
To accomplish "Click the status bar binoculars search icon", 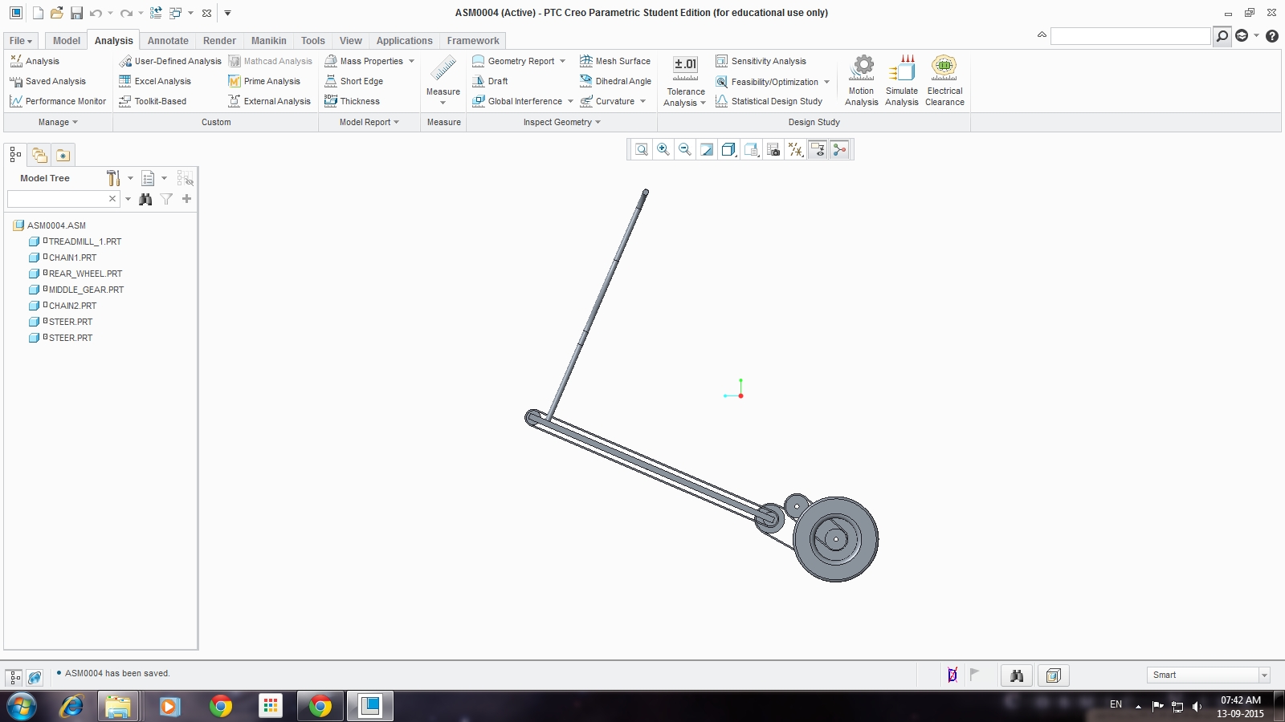I will 1017,675.
